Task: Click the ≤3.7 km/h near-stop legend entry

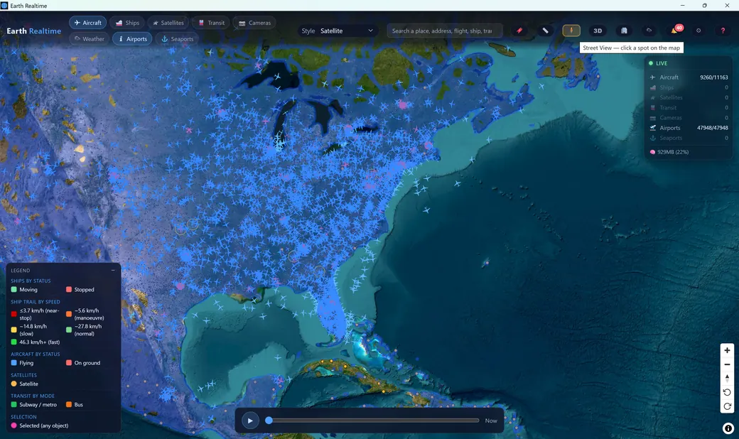Action: [x=36, y=314]
